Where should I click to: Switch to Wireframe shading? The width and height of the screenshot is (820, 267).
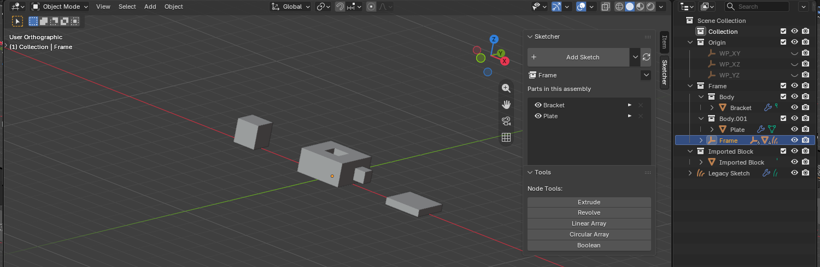point(619,7)
